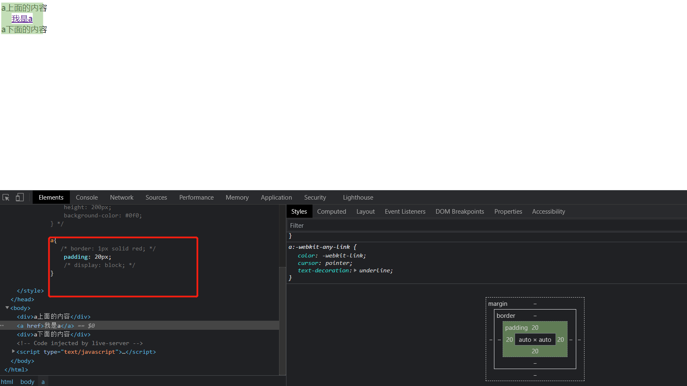Open the Event Listeners sidebar tab

coord(405,212)
